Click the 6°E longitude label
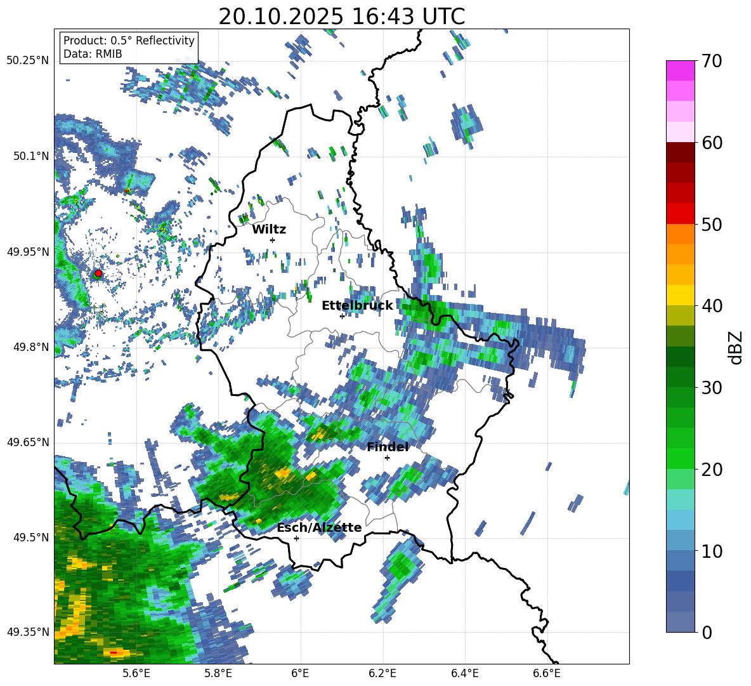Image resolution: width=751 pixels, height=686 pixels. [x=300, y=673]
